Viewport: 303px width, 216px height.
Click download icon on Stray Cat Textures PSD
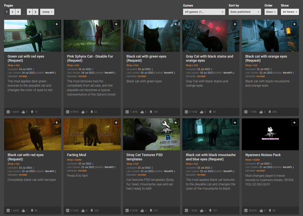tap(151, 211)
